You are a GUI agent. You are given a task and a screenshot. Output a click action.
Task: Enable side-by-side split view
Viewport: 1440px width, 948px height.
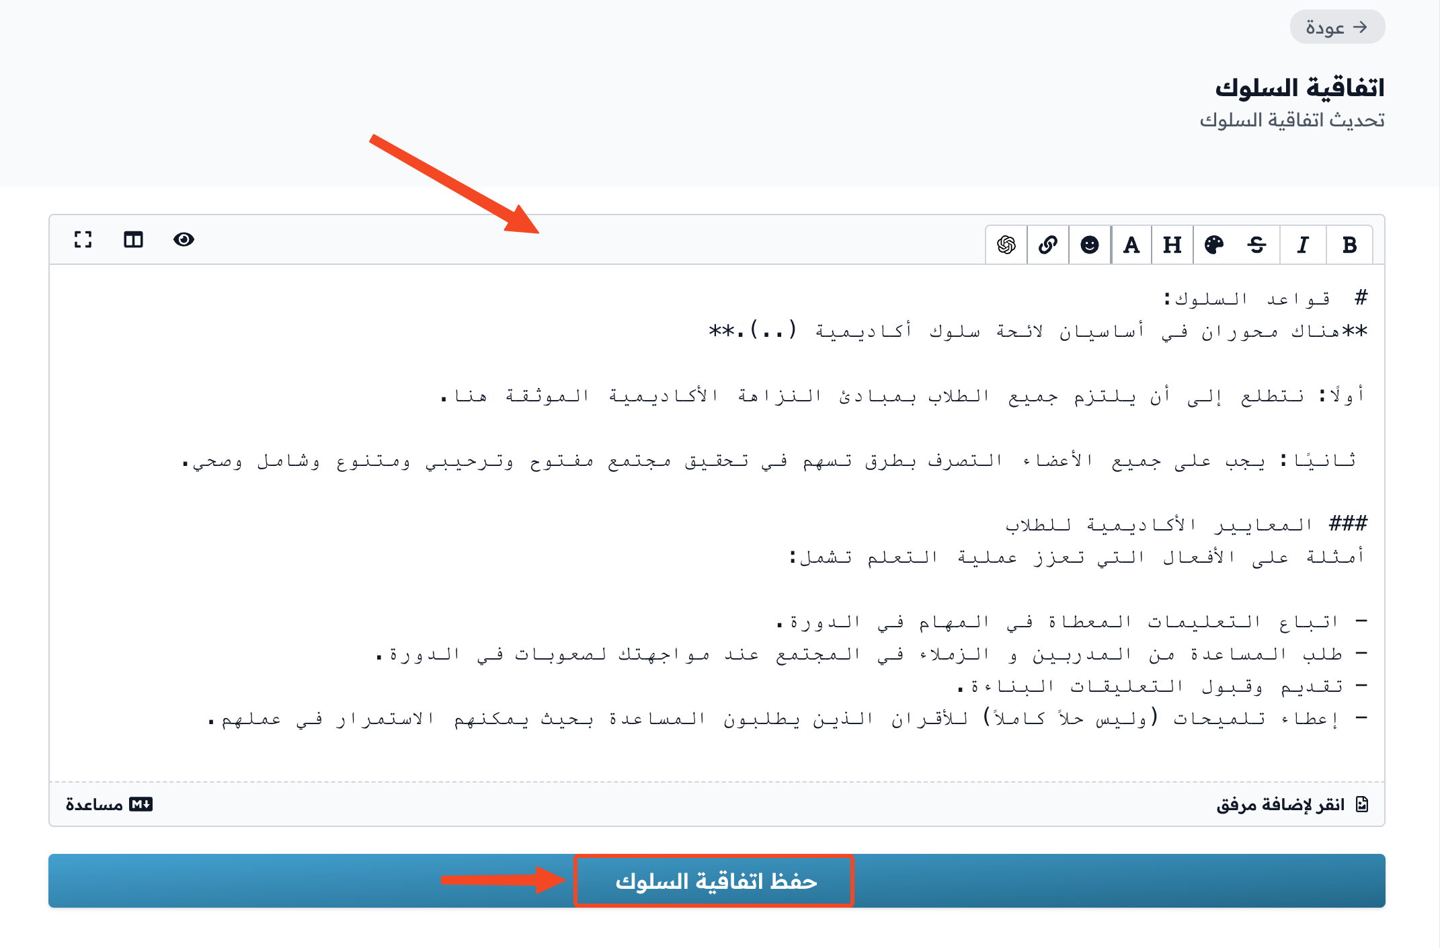133,239
